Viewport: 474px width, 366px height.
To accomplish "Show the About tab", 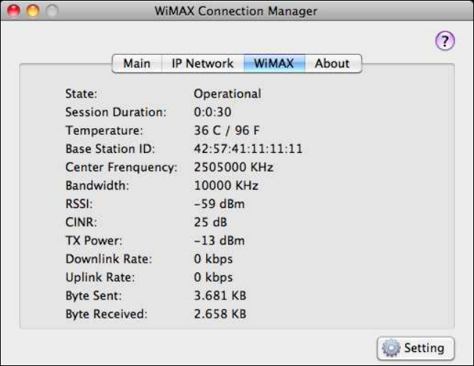I will 332,64.
